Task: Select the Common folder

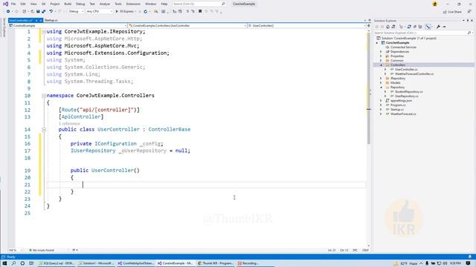Action: pos(396,61)
